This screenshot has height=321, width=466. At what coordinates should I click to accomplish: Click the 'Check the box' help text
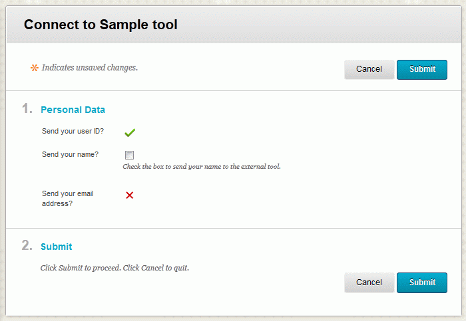pyautogui.click(x=201, y=166)
